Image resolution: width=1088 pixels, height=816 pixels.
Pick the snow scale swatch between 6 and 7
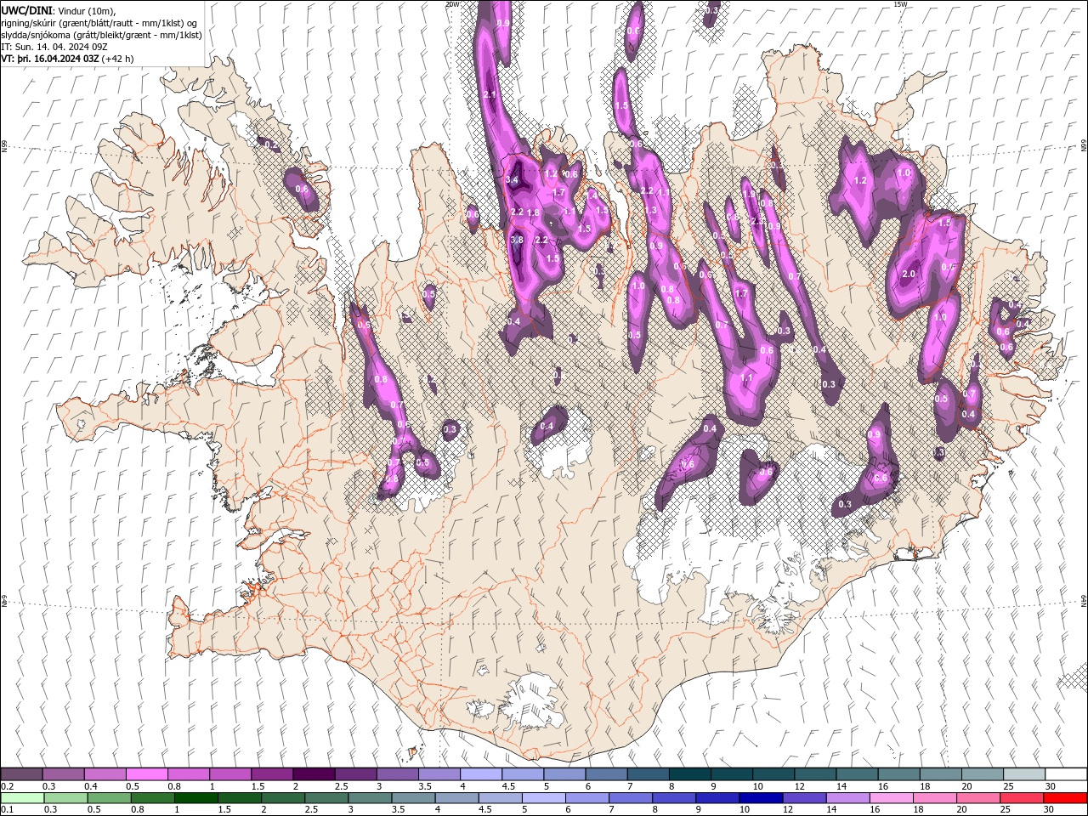(x=607, y=774)
